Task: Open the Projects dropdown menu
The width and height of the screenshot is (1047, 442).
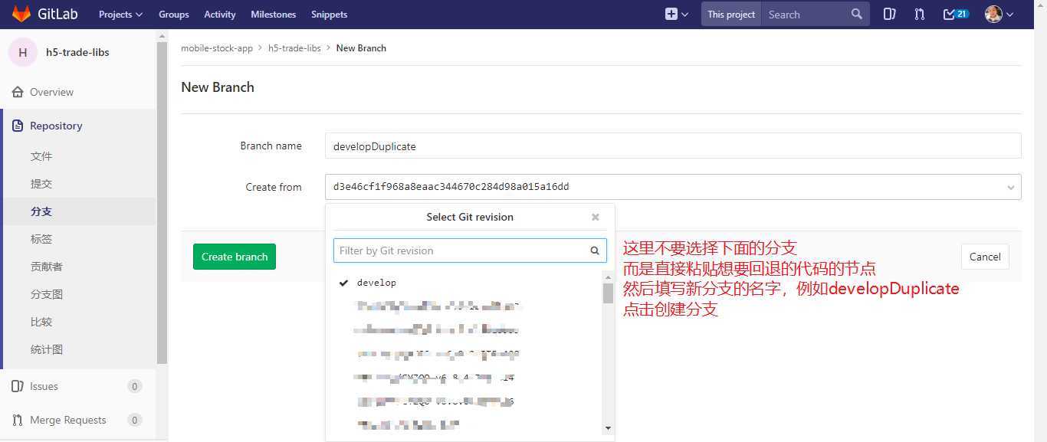Action: point(120,15)
